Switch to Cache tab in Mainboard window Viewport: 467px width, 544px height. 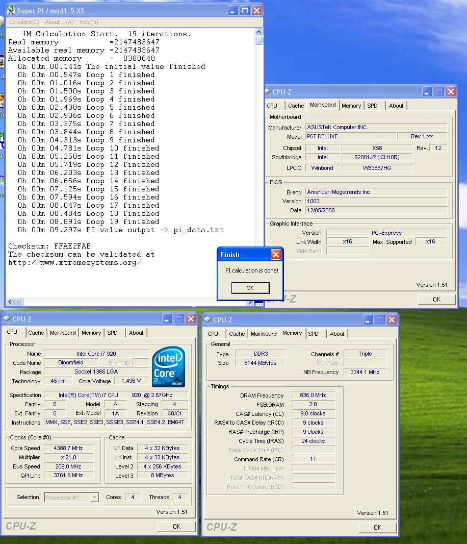[x=296, y=106]
